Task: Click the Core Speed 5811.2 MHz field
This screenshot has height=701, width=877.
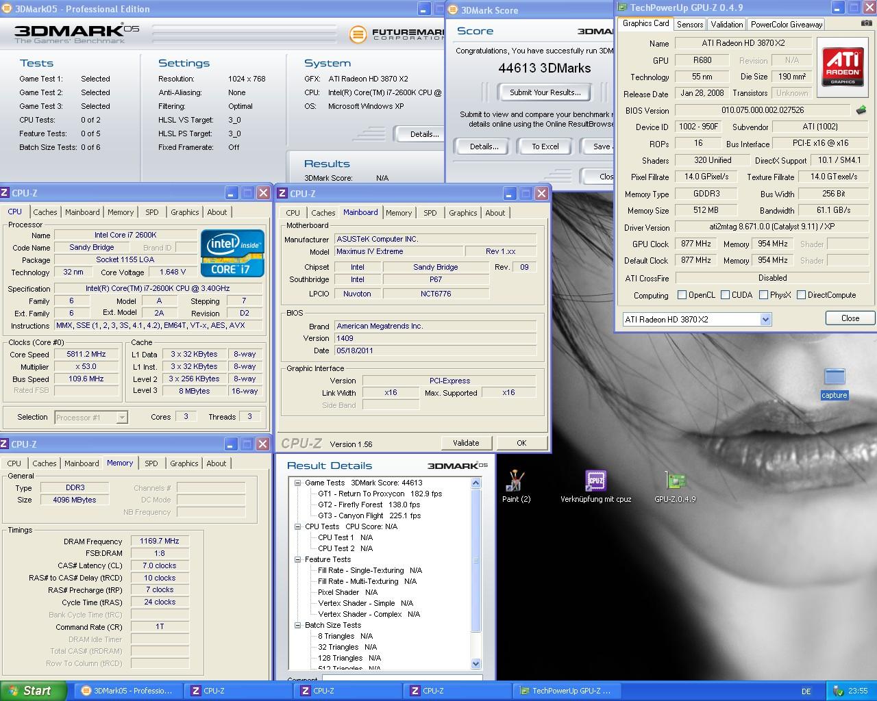Action: (x=86, y=355)
